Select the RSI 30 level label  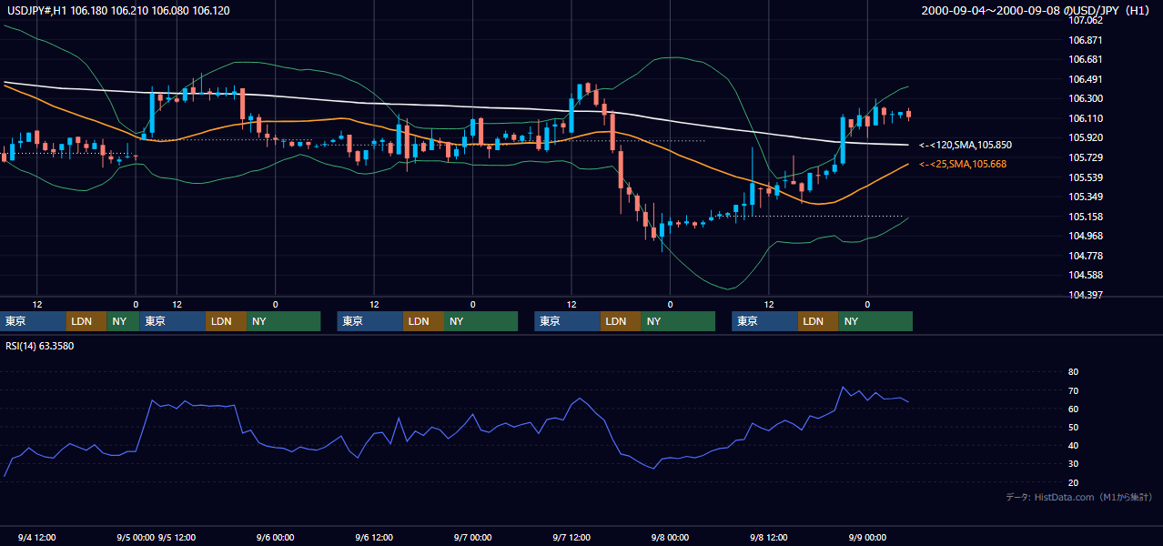[x=1073, y=463]
